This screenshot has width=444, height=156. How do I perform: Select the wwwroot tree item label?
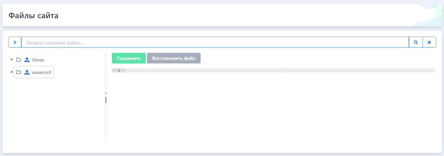pyautogui.click(x=42, y=72)
